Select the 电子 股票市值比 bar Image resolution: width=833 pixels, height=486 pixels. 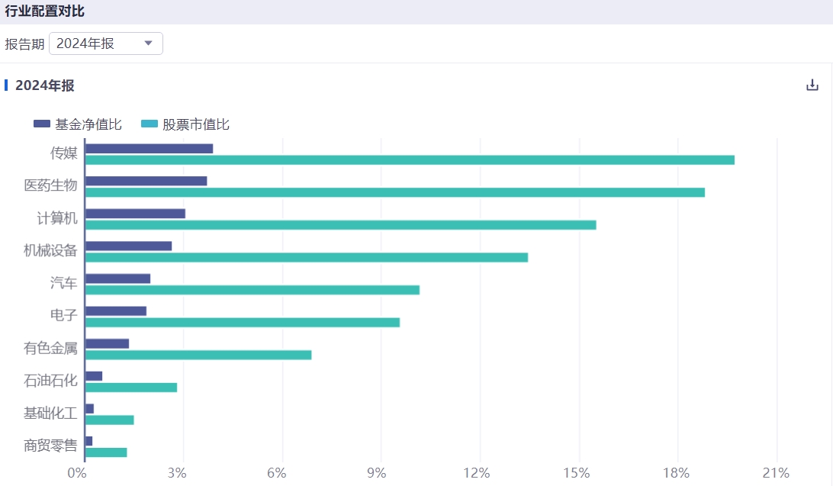pos(242,322)
